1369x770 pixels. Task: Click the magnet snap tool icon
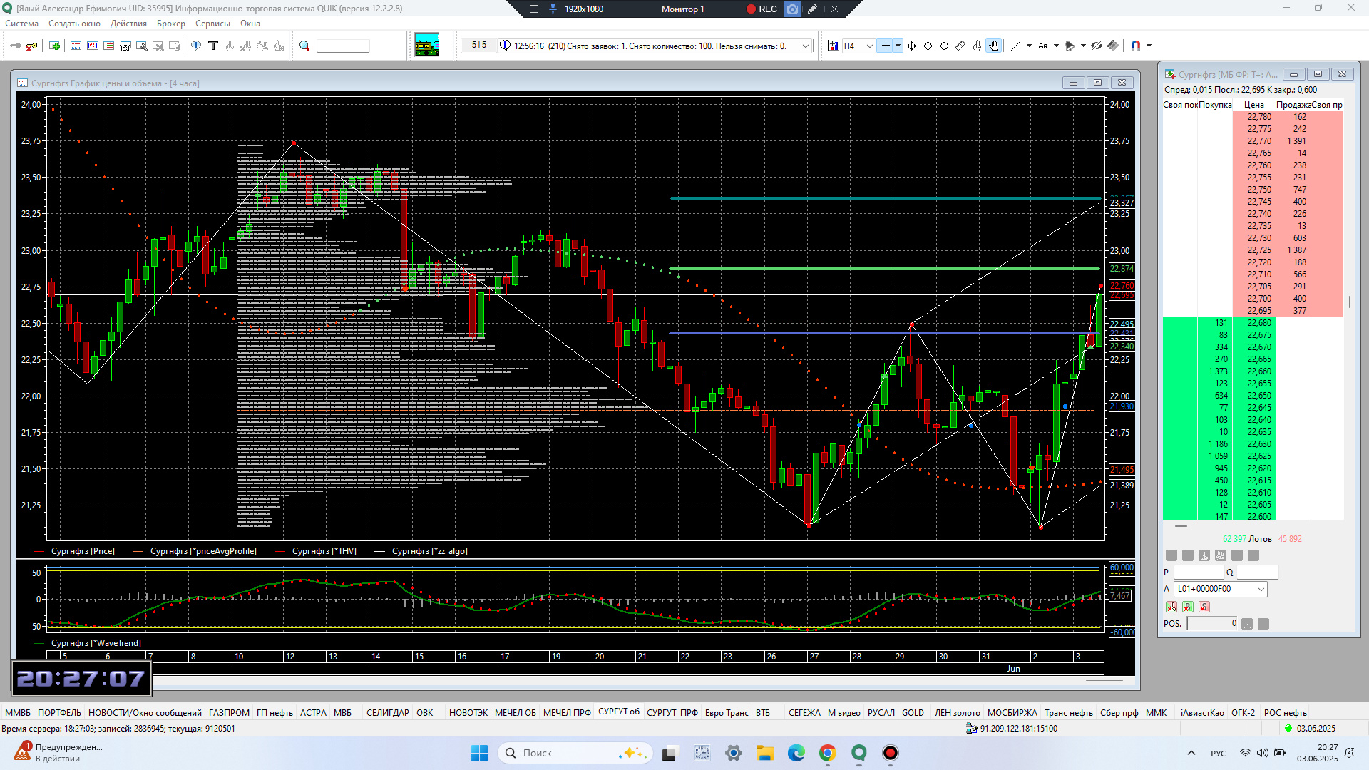coord(1135,46)
